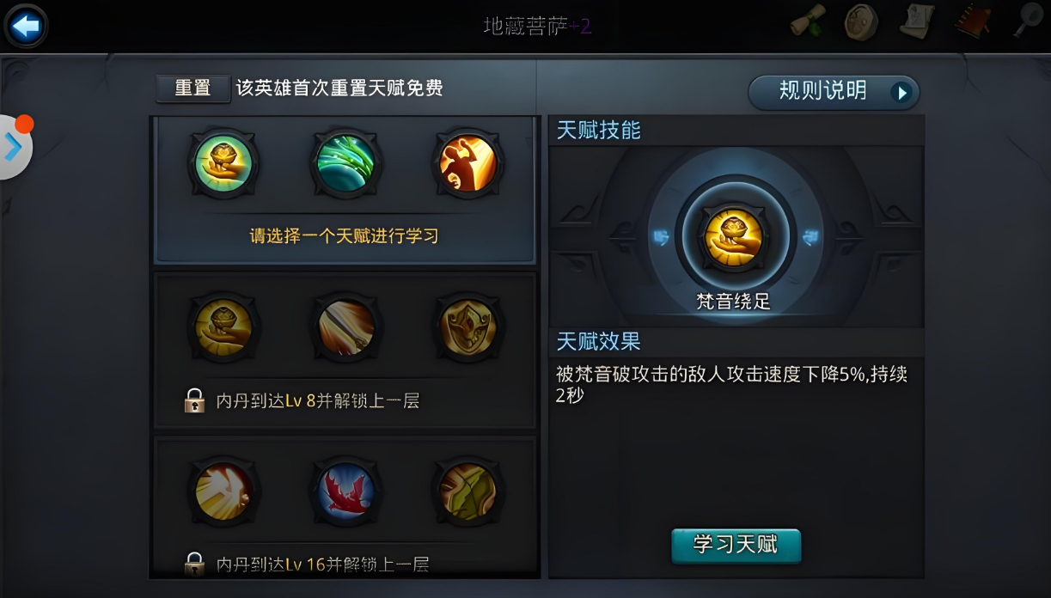The image size is (1051, 598).
Task: Click the locked winged burst talent icon
Action: click(223, 491)
